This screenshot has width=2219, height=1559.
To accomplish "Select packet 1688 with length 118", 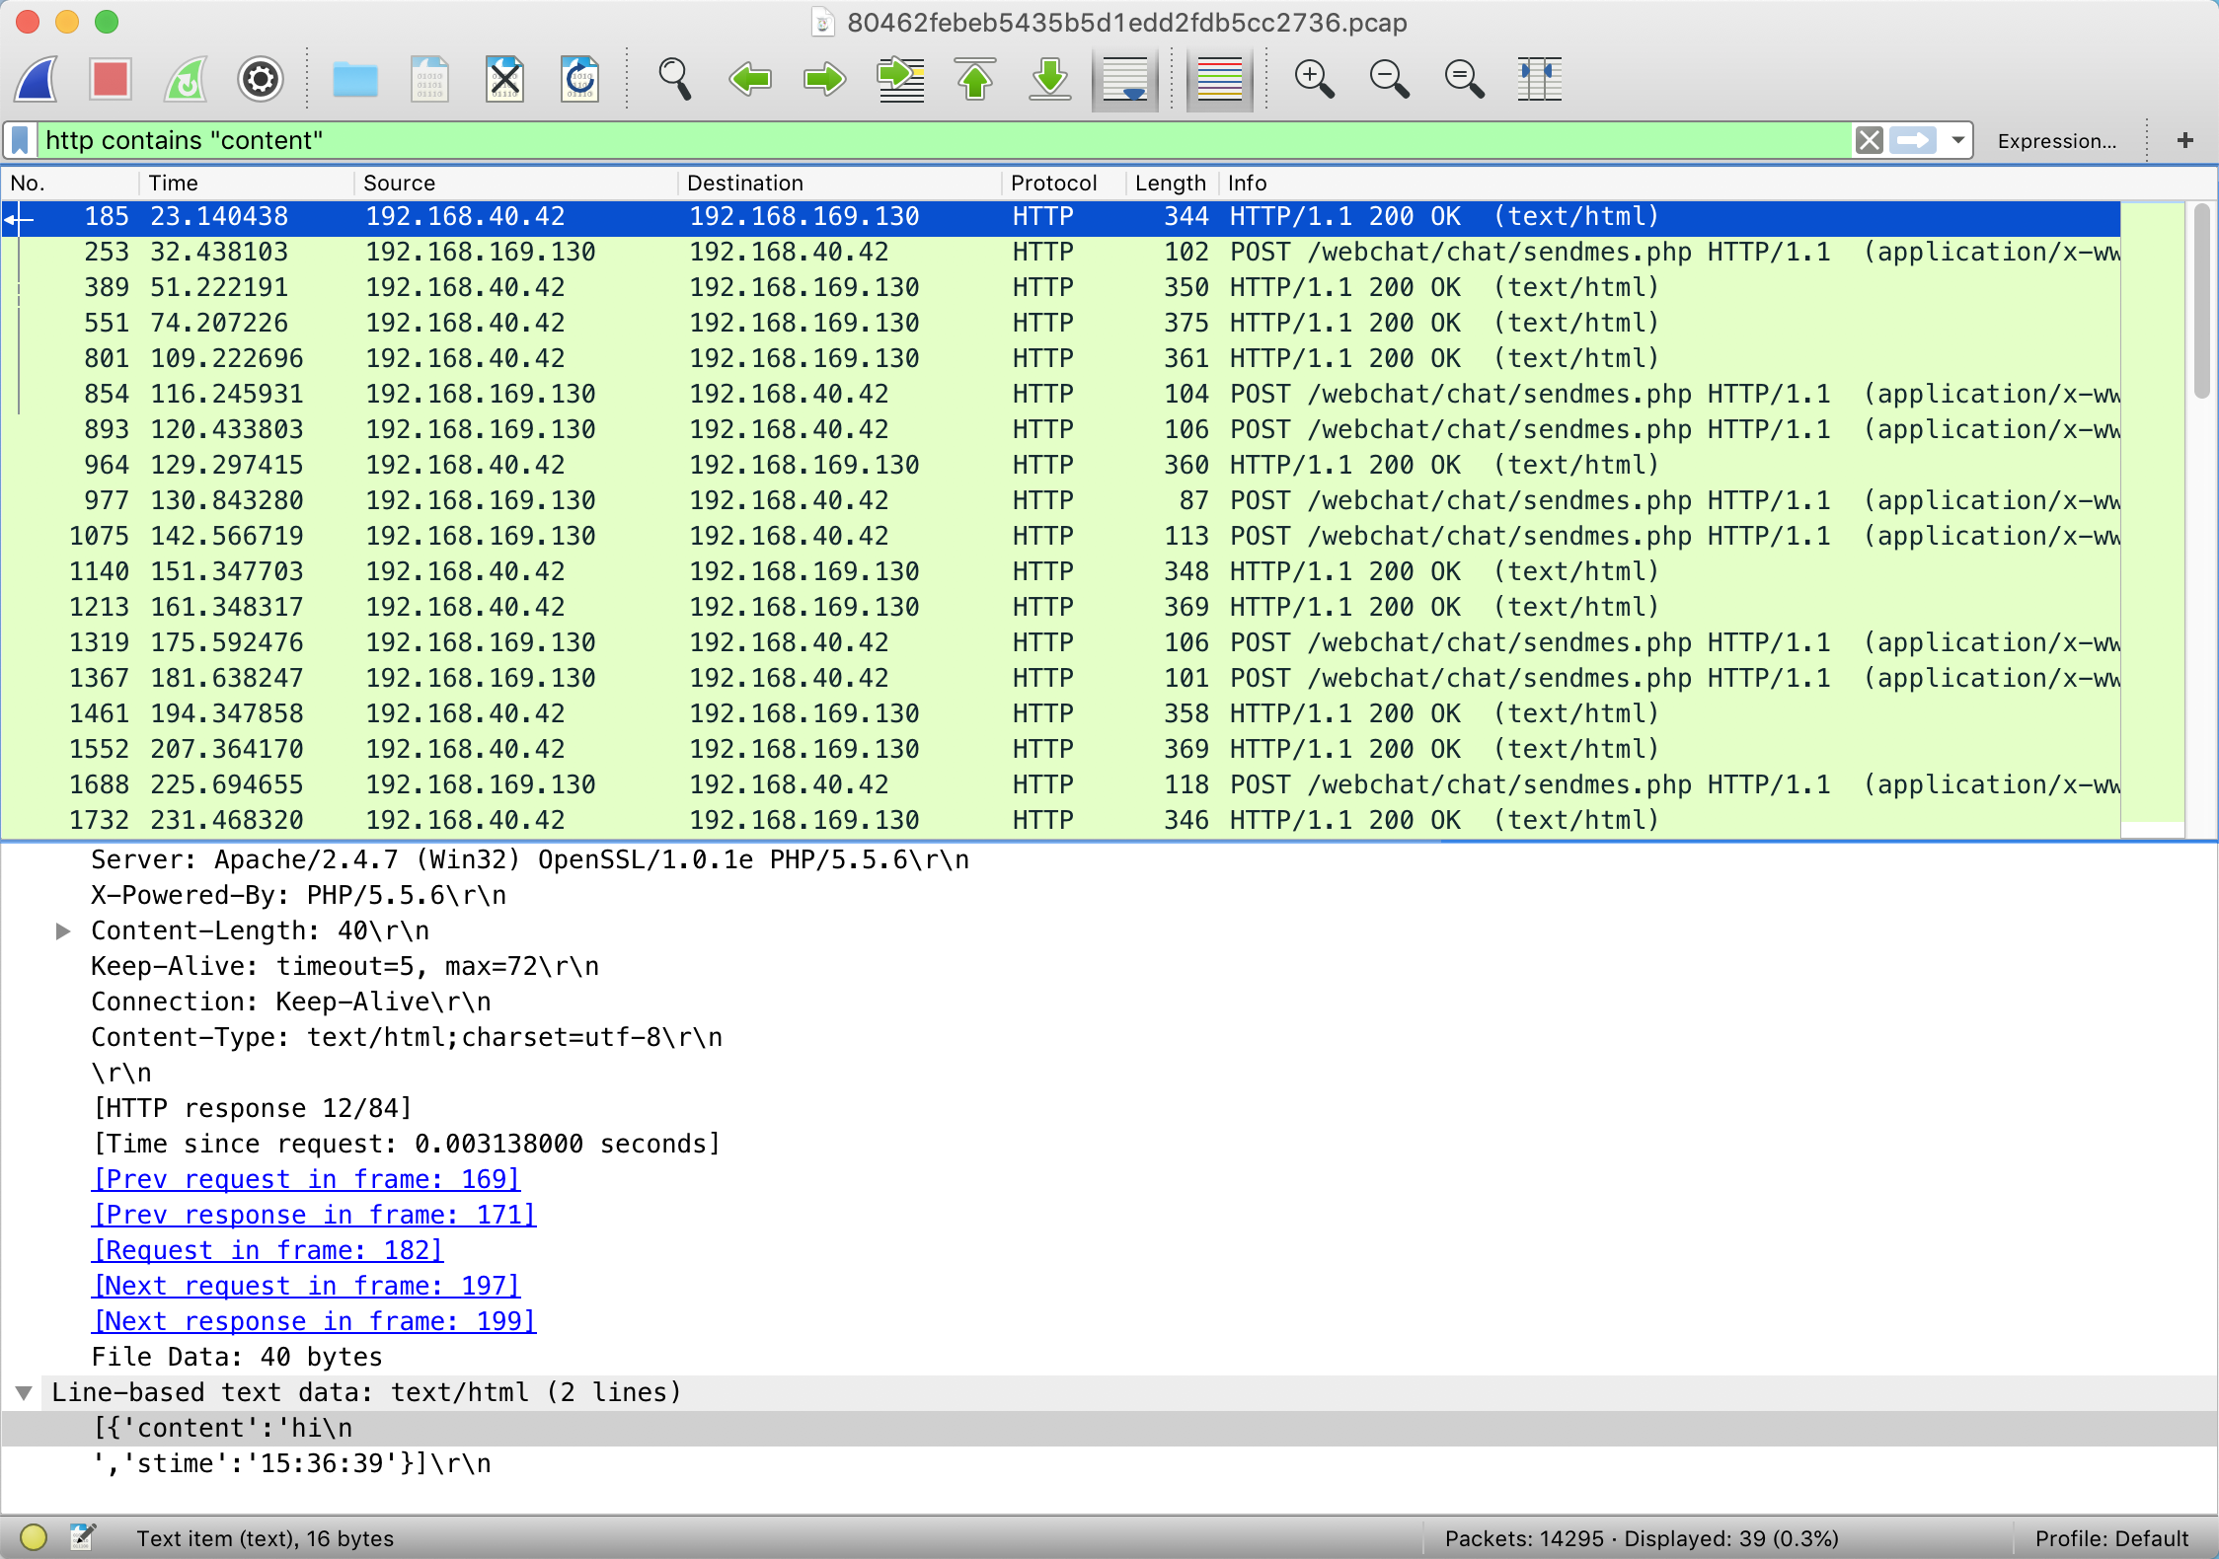I will 1061,784.
